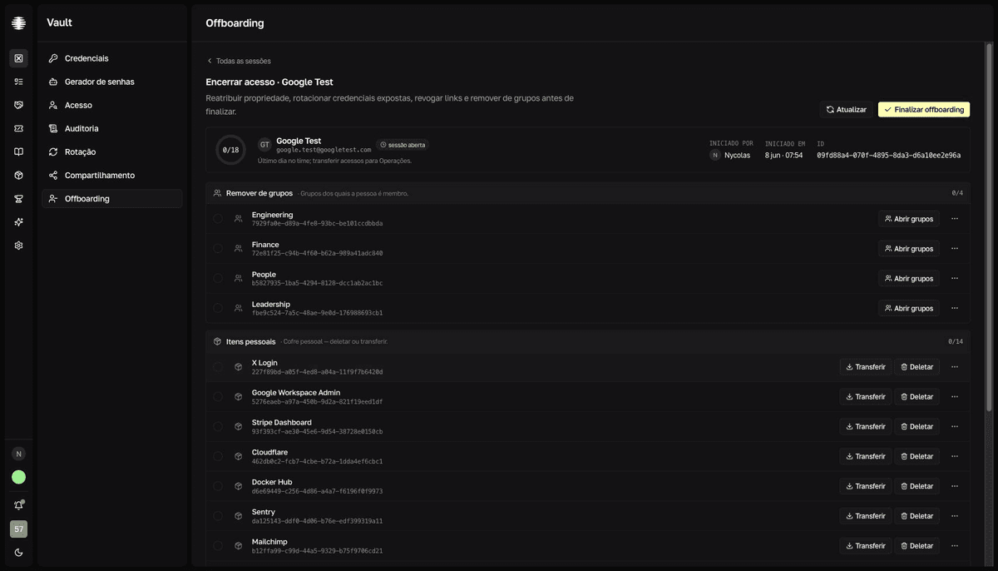This screenshot has height=571, width=998.
Task: Click the 57 badge in the rail
Action: [x=18, y=529]
